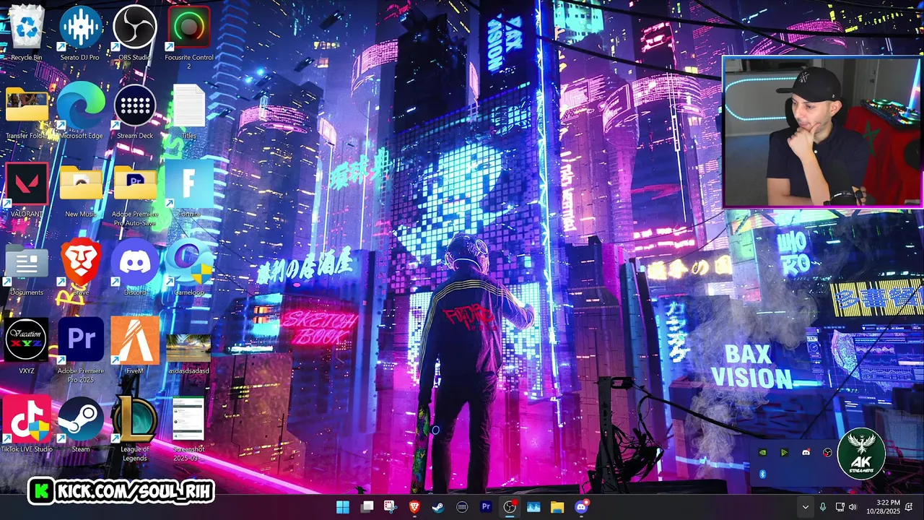Open network settings from tray icon
The width and height of the screenshot is (924, 520).
840,507
